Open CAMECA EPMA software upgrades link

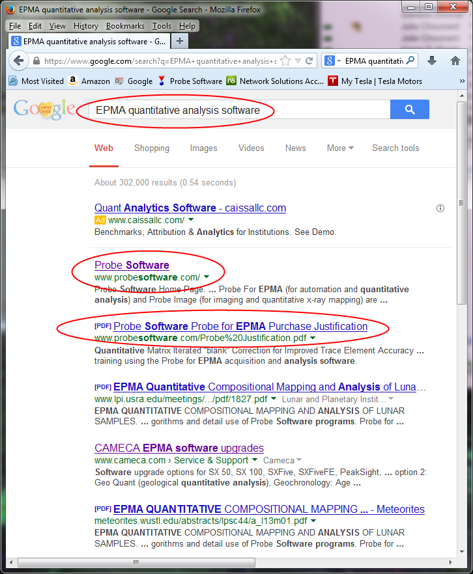[179, 448]
